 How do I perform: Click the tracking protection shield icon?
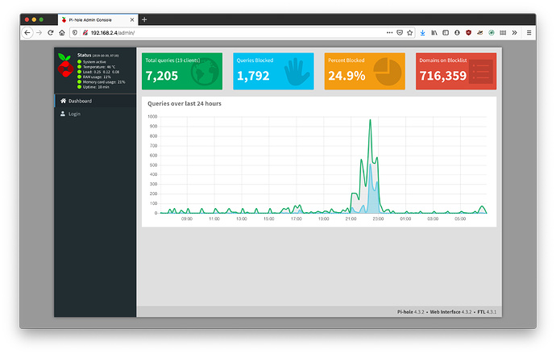coord(75,32)
